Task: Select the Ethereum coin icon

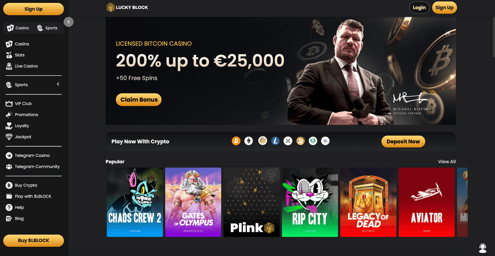Action: click(249, 141)
